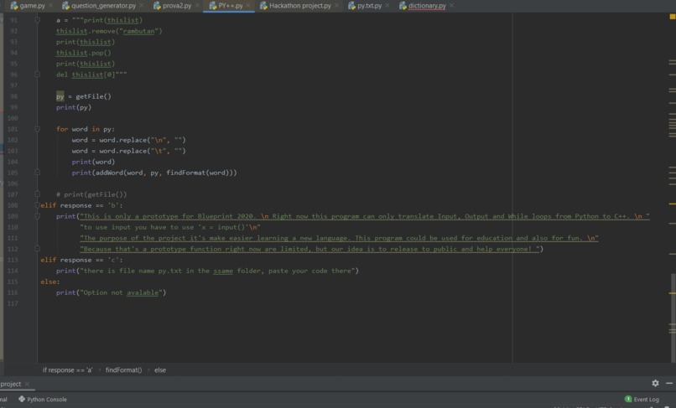Image resolution: width=676 pixels, height=408 pixels.
Task: Switch to the py.txt.py tab
Action: 370,6
